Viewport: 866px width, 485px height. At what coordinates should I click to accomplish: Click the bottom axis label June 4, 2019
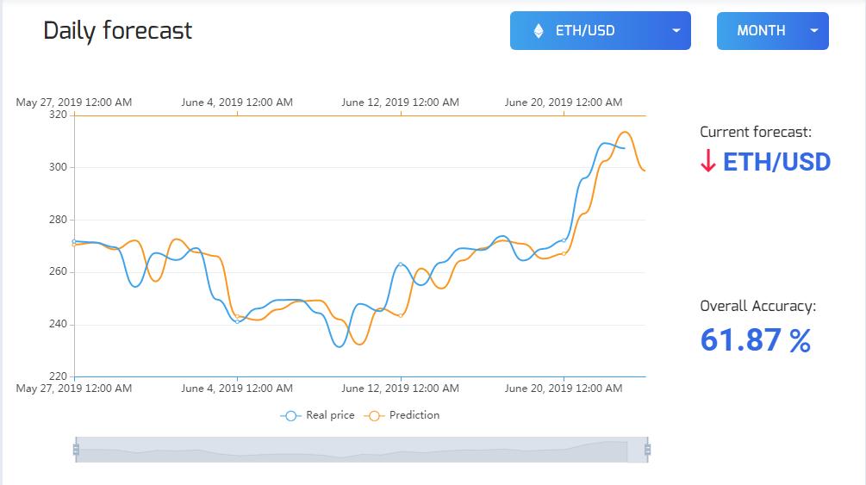(x=237, y=389)
